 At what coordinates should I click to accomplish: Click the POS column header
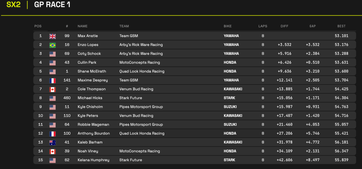[38, 26]
